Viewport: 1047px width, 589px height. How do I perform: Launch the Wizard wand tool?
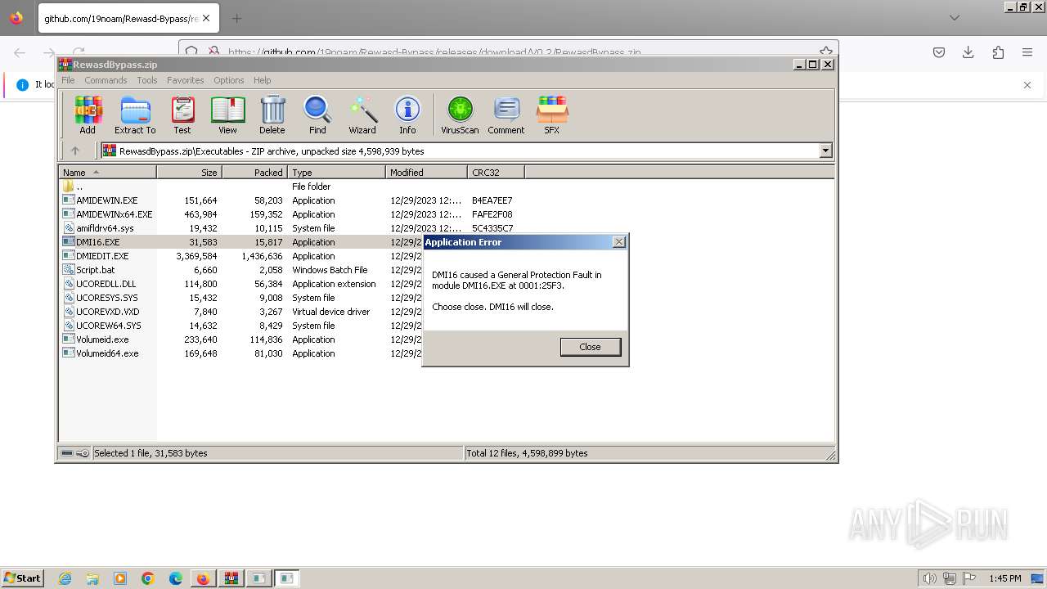pos(362,115)
